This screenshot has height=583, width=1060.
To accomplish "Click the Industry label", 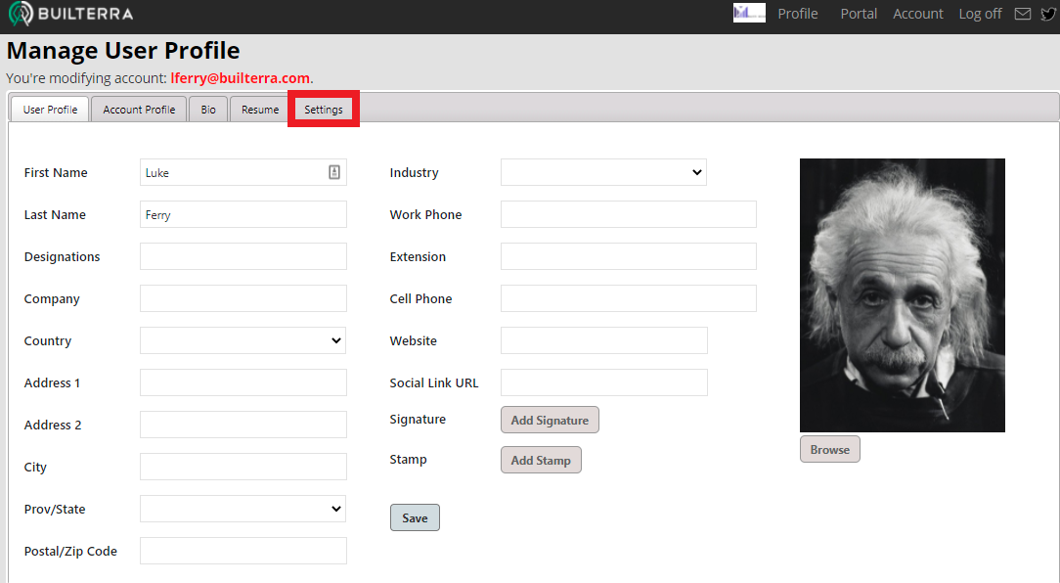I will (x=414, y=172).
